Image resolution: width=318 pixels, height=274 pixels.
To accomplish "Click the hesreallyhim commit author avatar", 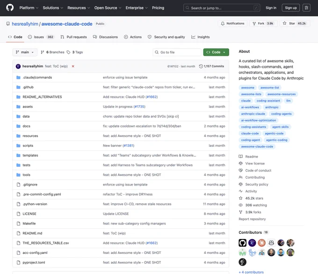I will coord(18,66).
